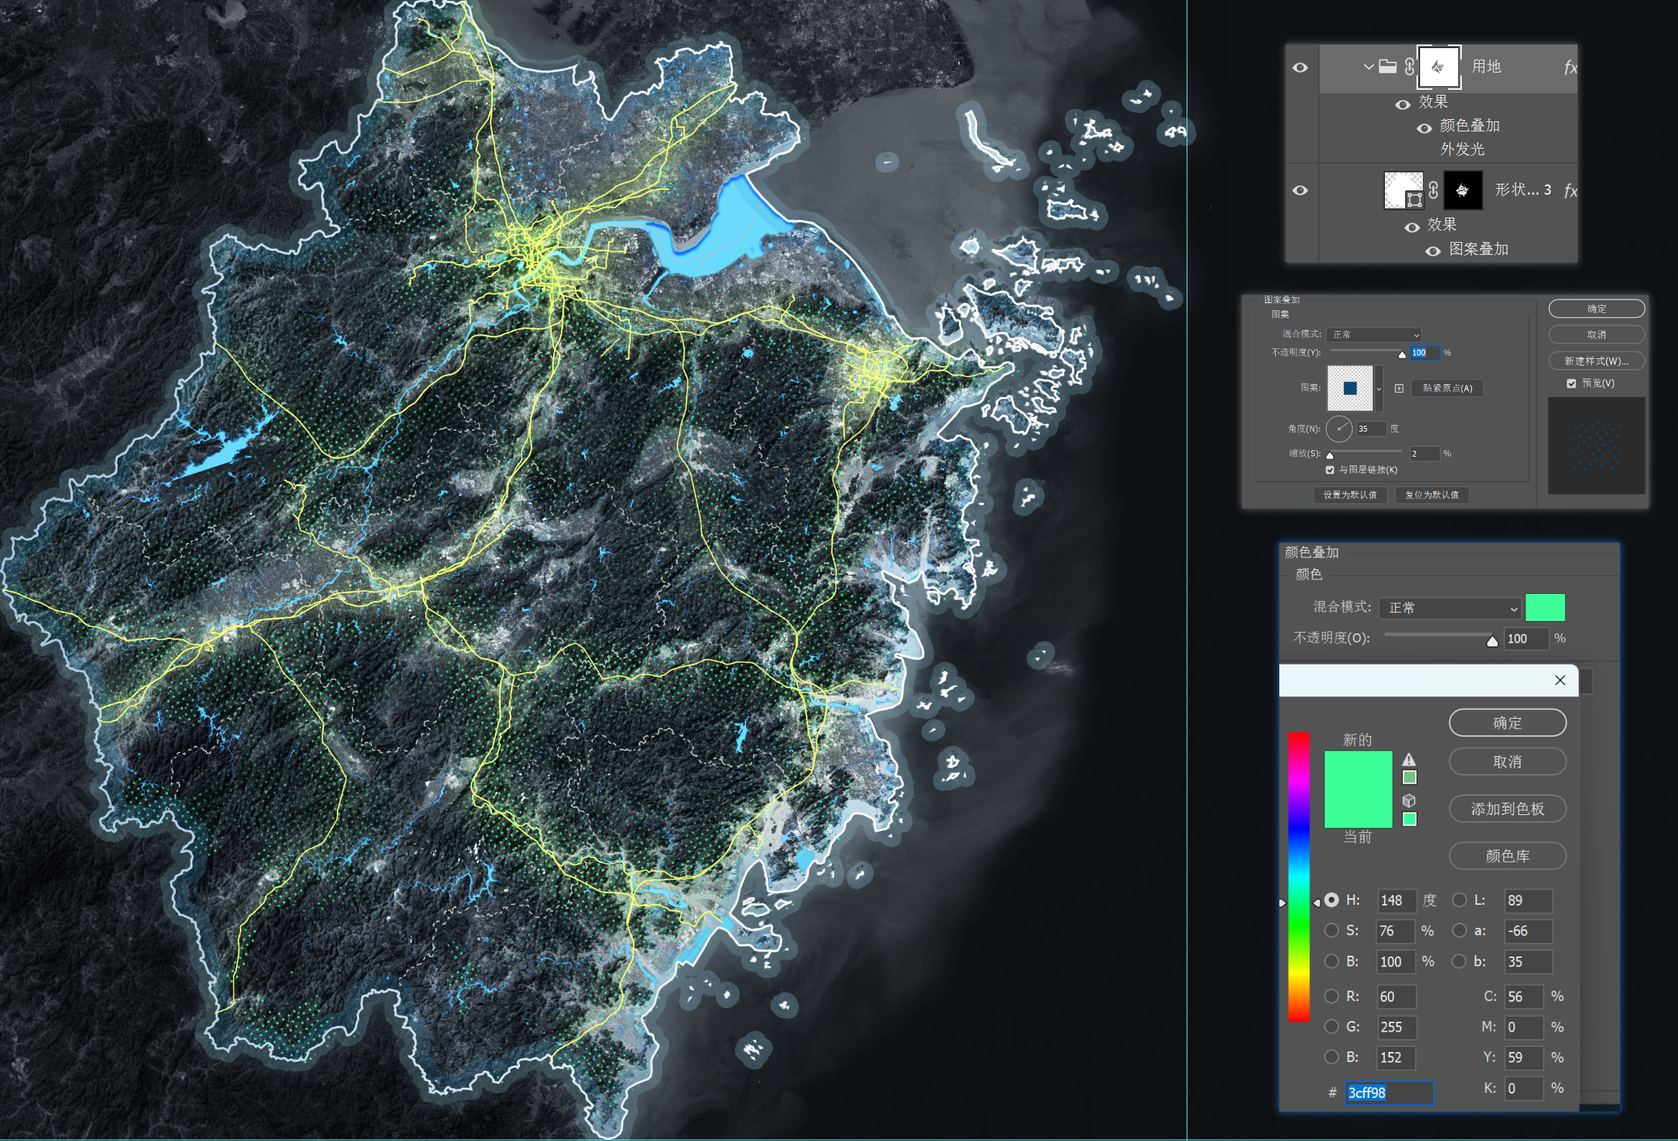
Task: Click the angle dial in pattern overlay
Action: (x=1339, y=429)
